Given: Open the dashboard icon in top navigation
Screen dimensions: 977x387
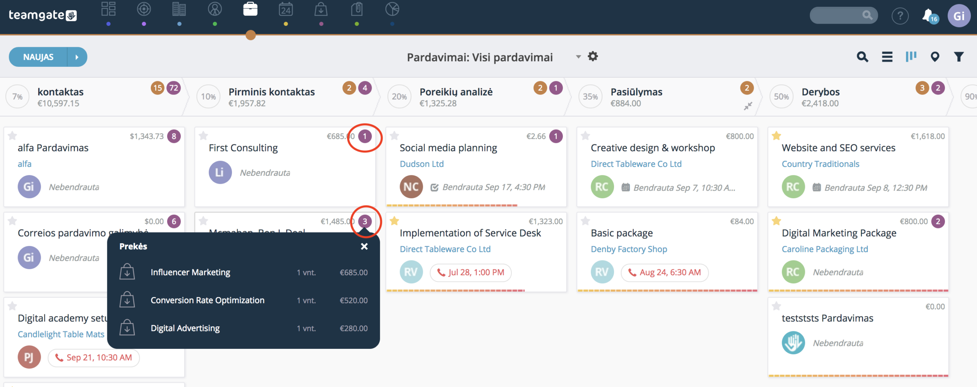Looking at the screenshot, I should (x=108, y=9).
